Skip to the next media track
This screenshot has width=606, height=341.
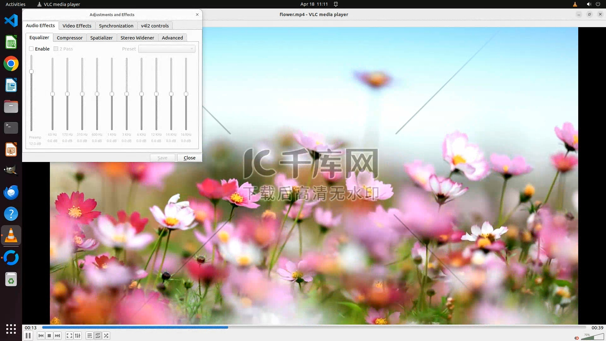57,336
